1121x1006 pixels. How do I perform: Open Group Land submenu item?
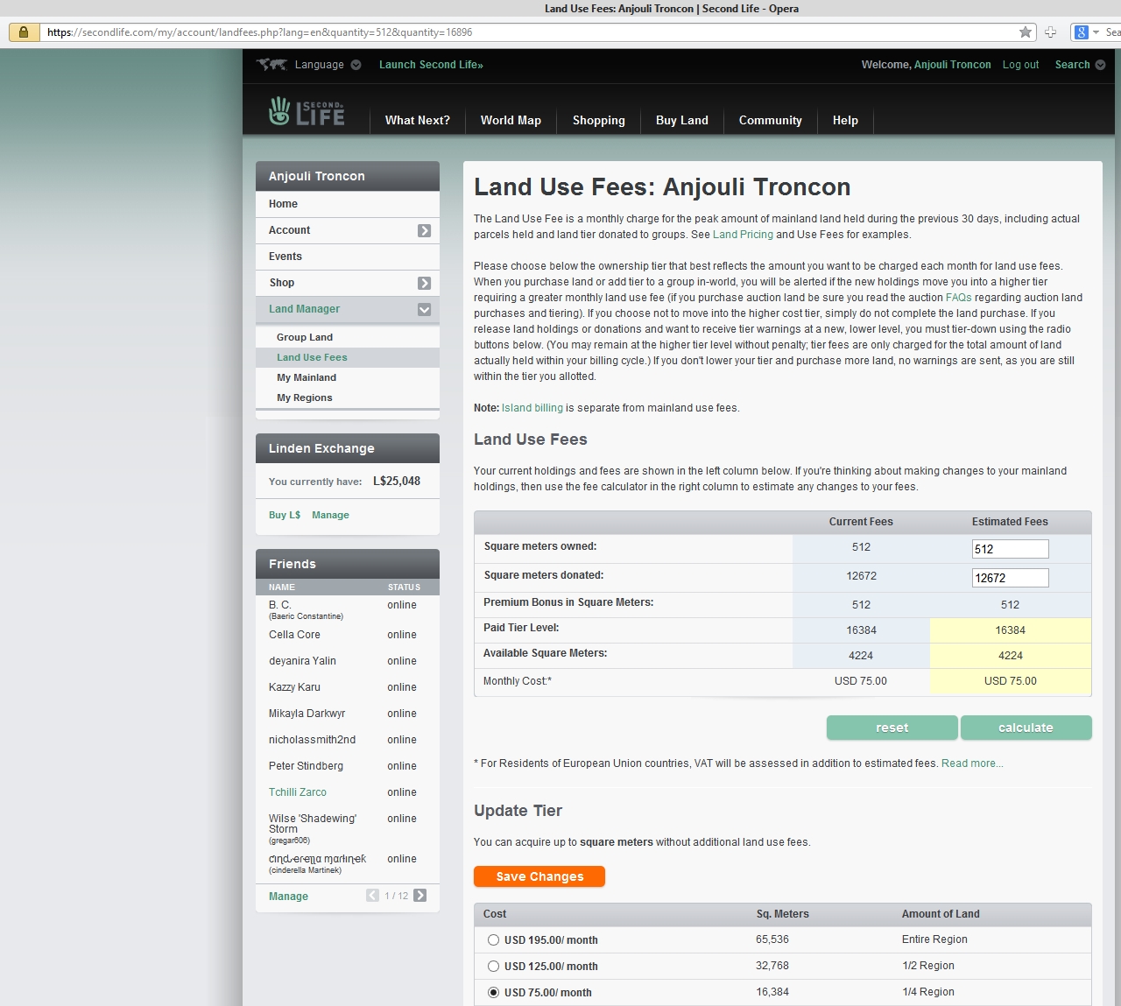305,337
